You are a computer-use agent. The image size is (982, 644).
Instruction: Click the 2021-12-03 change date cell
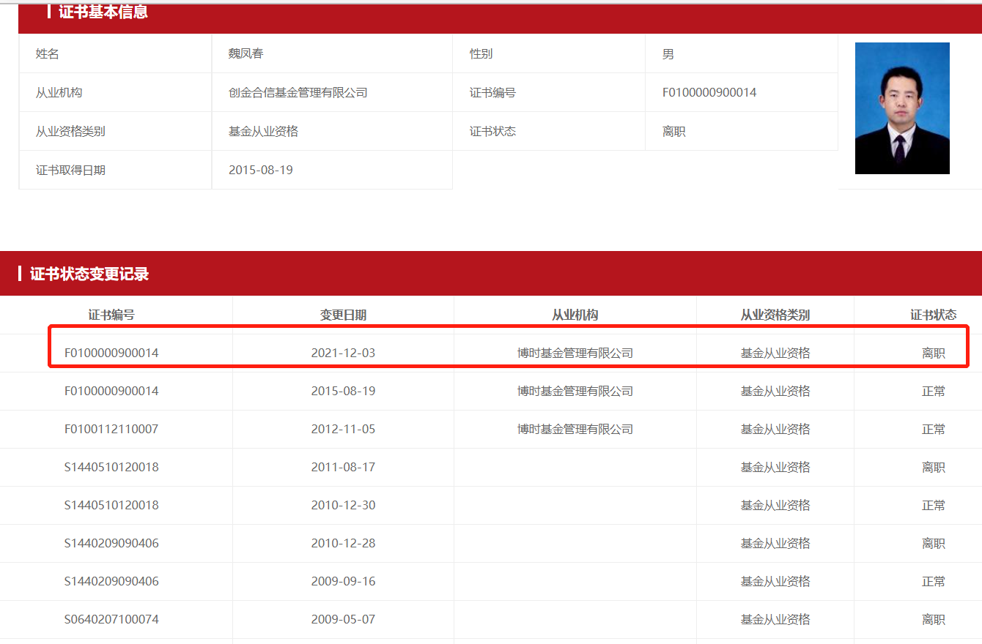343,353
